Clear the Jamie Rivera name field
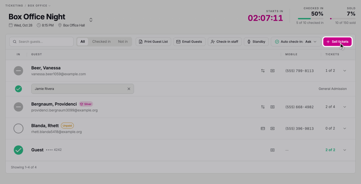The image size is (361, 184). point(129,89)
